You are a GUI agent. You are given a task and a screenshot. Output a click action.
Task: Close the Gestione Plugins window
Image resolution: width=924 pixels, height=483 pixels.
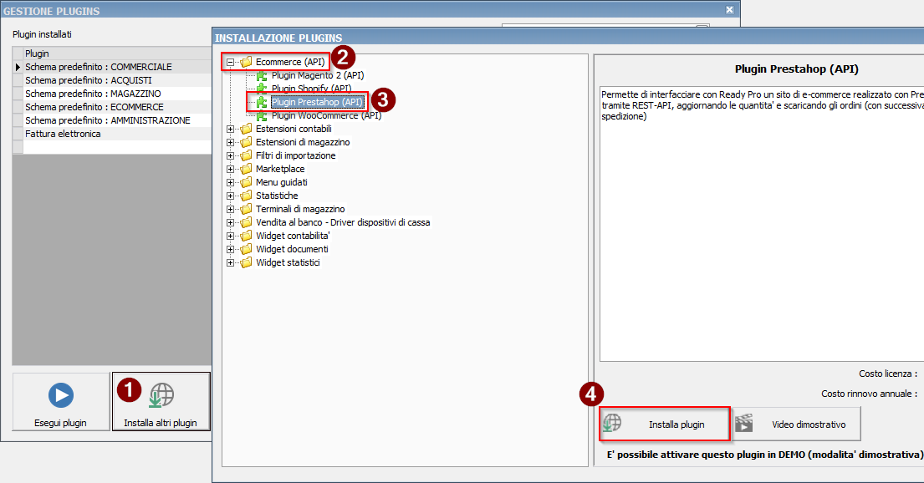729,10
